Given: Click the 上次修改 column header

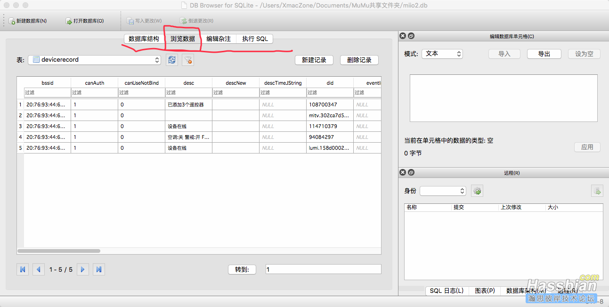Looking at the screenshot, I should 522,207.
